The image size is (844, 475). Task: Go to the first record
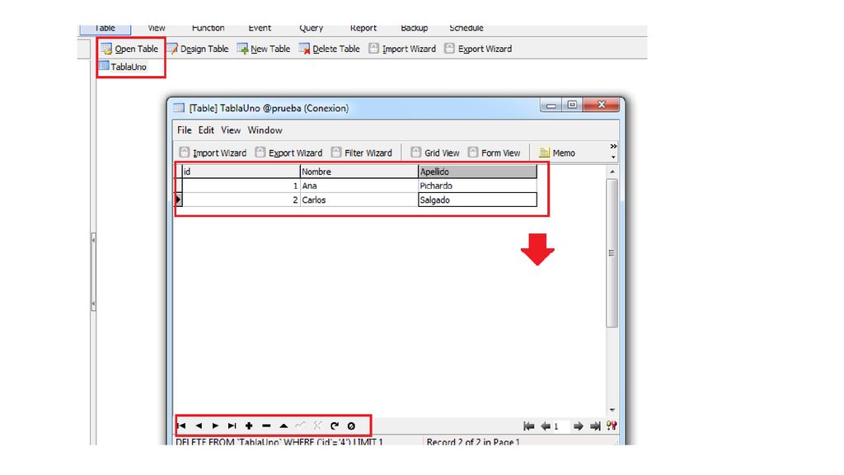[181, 426]
